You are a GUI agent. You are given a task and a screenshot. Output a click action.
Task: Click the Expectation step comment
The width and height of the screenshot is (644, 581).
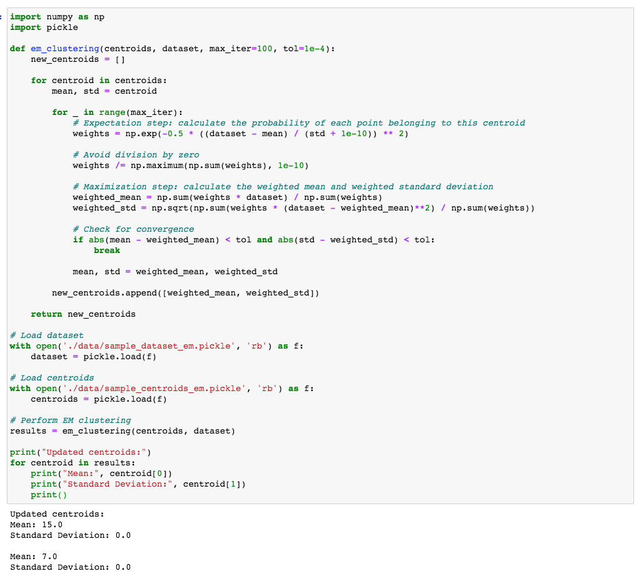point(299,123)
